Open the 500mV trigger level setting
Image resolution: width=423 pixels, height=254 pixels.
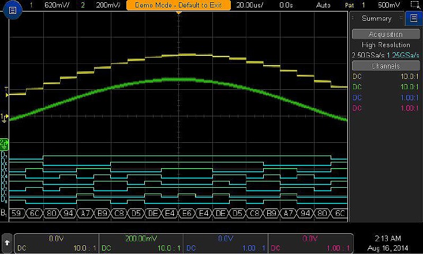[x=389, y=5]
